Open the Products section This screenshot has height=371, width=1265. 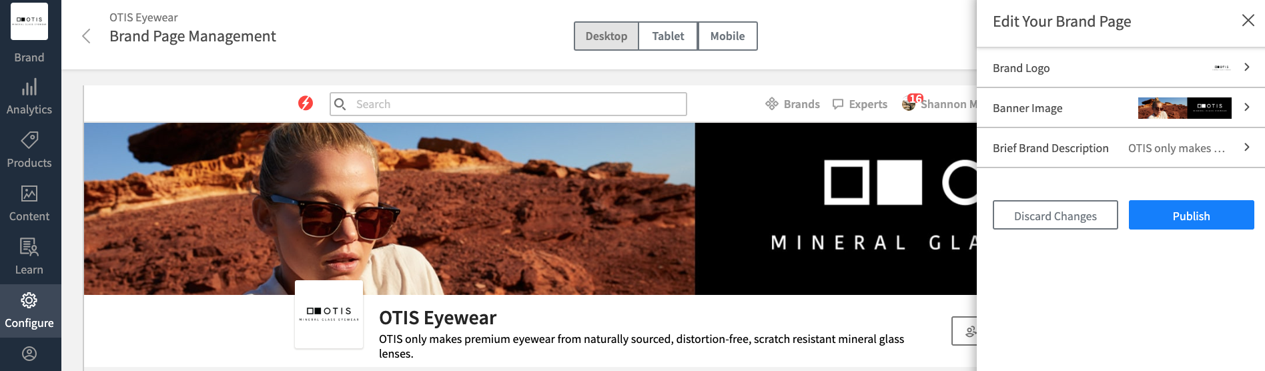point(29,150)
